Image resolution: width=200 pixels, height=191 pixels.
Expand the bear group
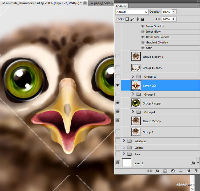124,154
